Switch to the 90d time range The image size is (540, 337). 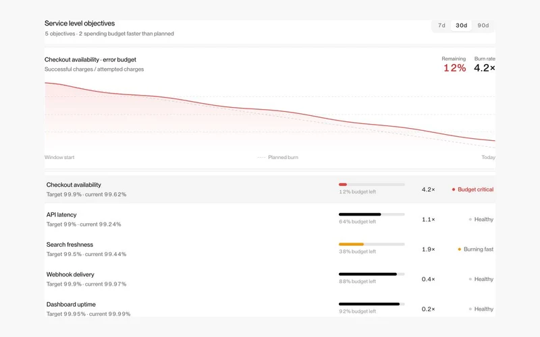(483, 26)
